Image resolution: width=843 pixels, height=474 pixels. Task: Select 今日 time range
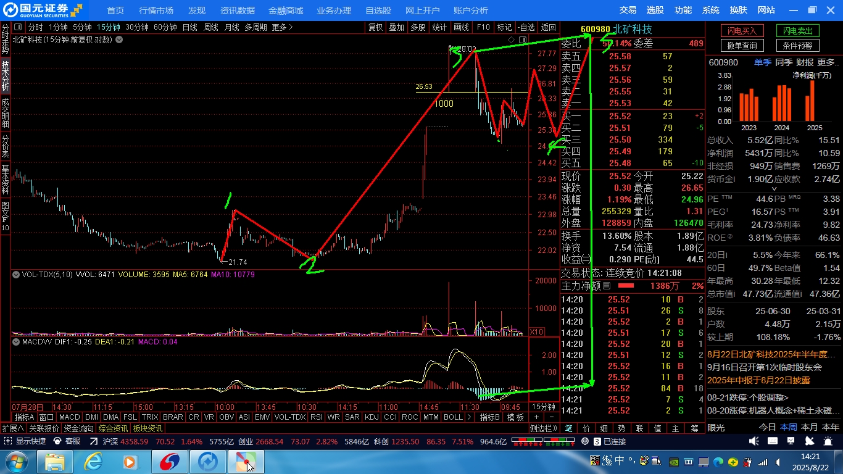click(767, 427)
